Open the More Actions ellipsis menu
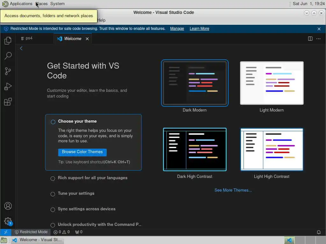Screen dimensions: 326x244 (318, 38)
